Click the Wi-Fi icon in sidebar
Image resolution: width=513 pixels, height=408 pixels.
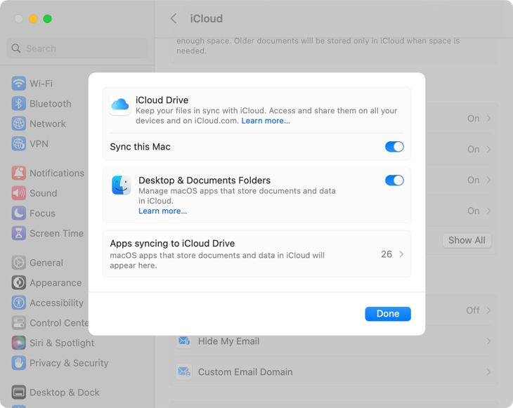click(19, 84)
